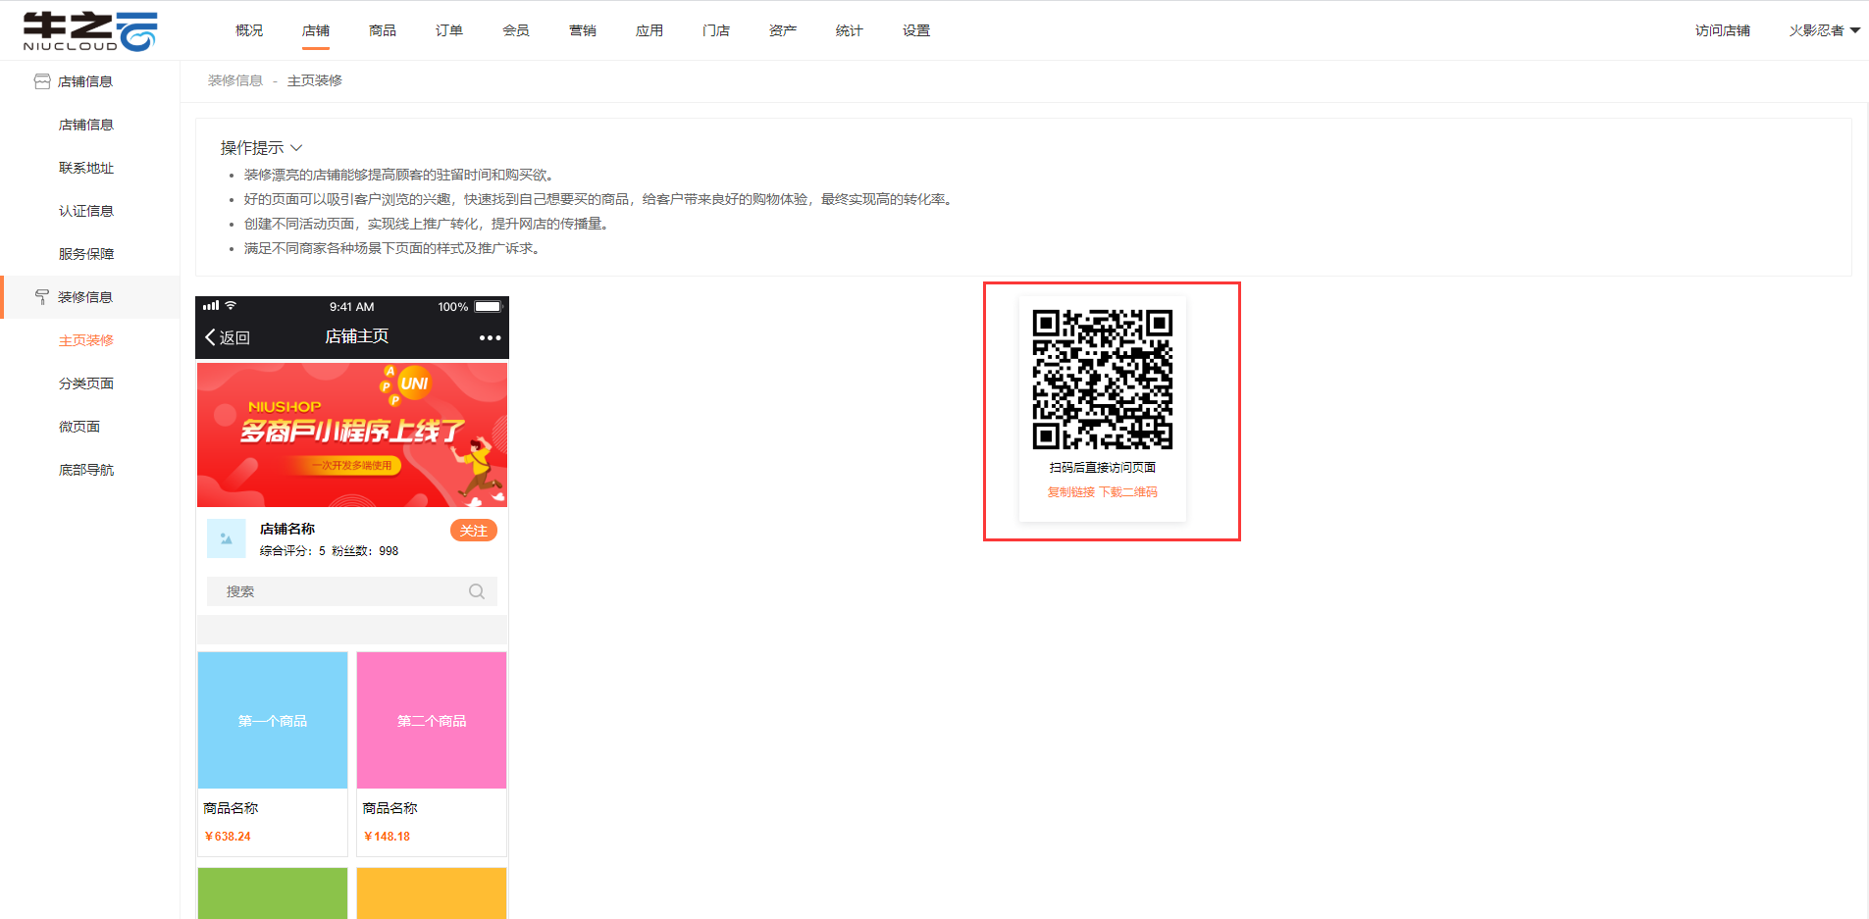1869x919 pixels.
Task: Click the NIUCLOUD logo
Action: (x=89, y=30)
